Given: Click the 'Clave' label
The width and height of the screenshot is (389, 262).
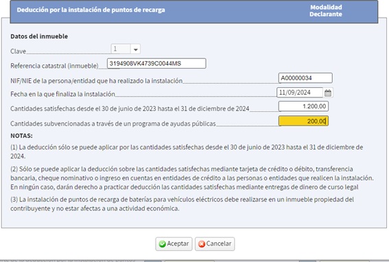Looking at the screenshot, I should click(18, 51).
